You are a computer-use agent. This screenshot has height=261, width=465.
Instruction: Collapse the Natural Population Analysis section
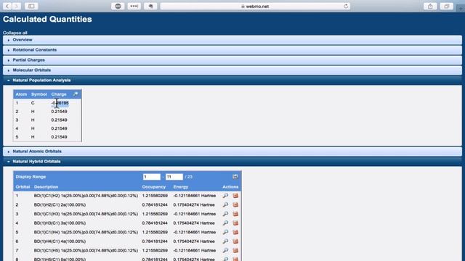point(232,80)
